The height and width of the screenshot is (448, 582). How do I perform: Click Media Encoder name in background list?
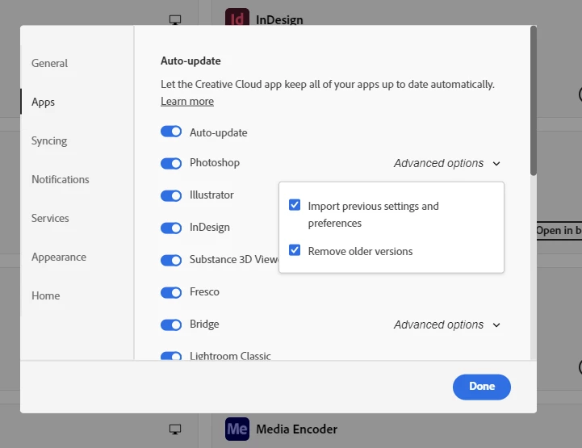[296, 429]
